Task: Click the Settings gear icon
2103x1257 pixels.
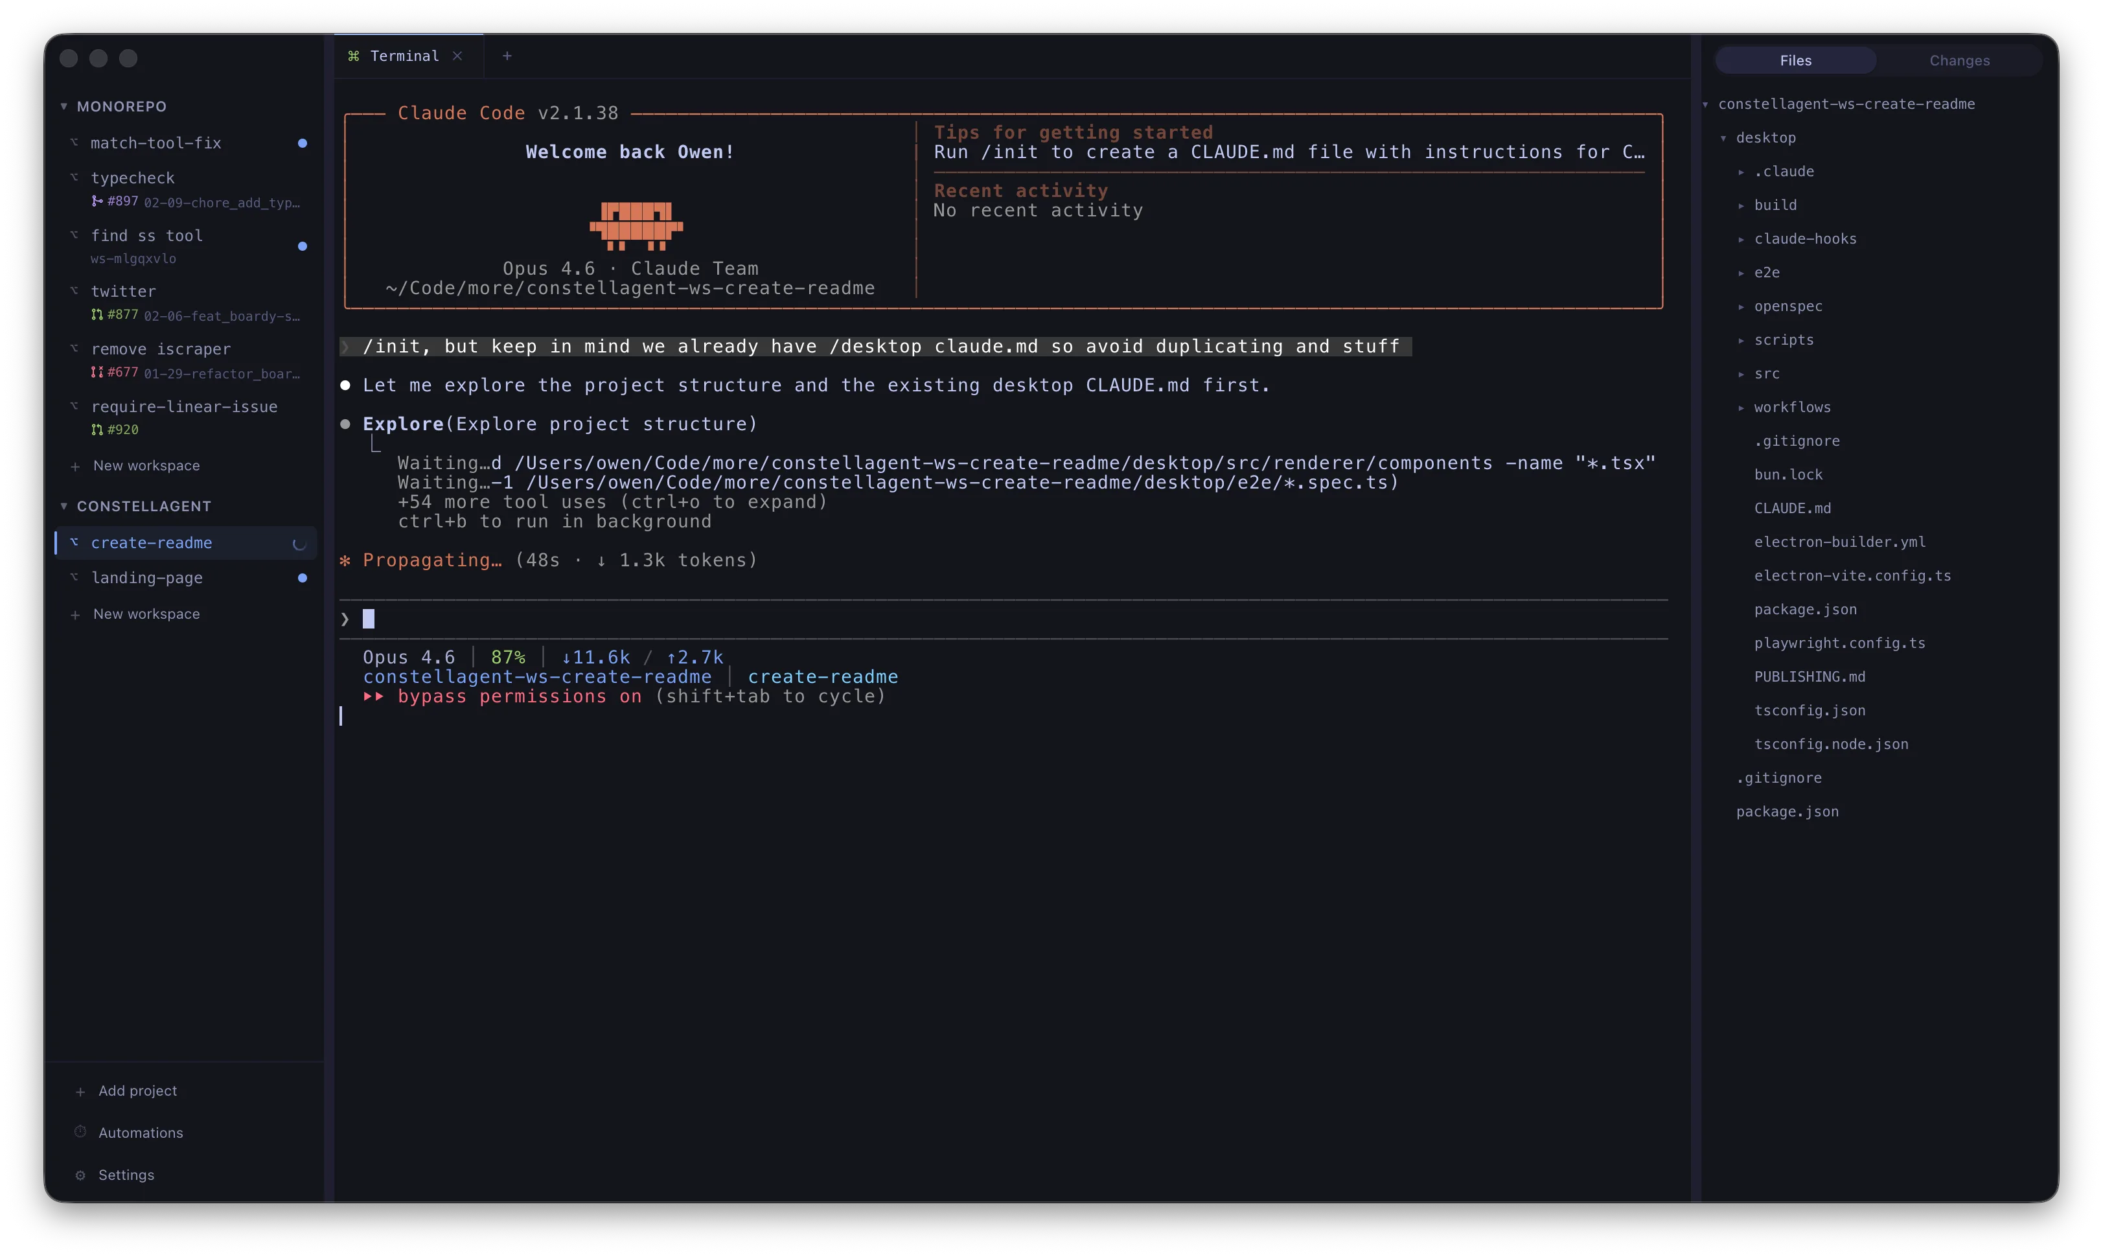Action: (x=80, y=1176)
